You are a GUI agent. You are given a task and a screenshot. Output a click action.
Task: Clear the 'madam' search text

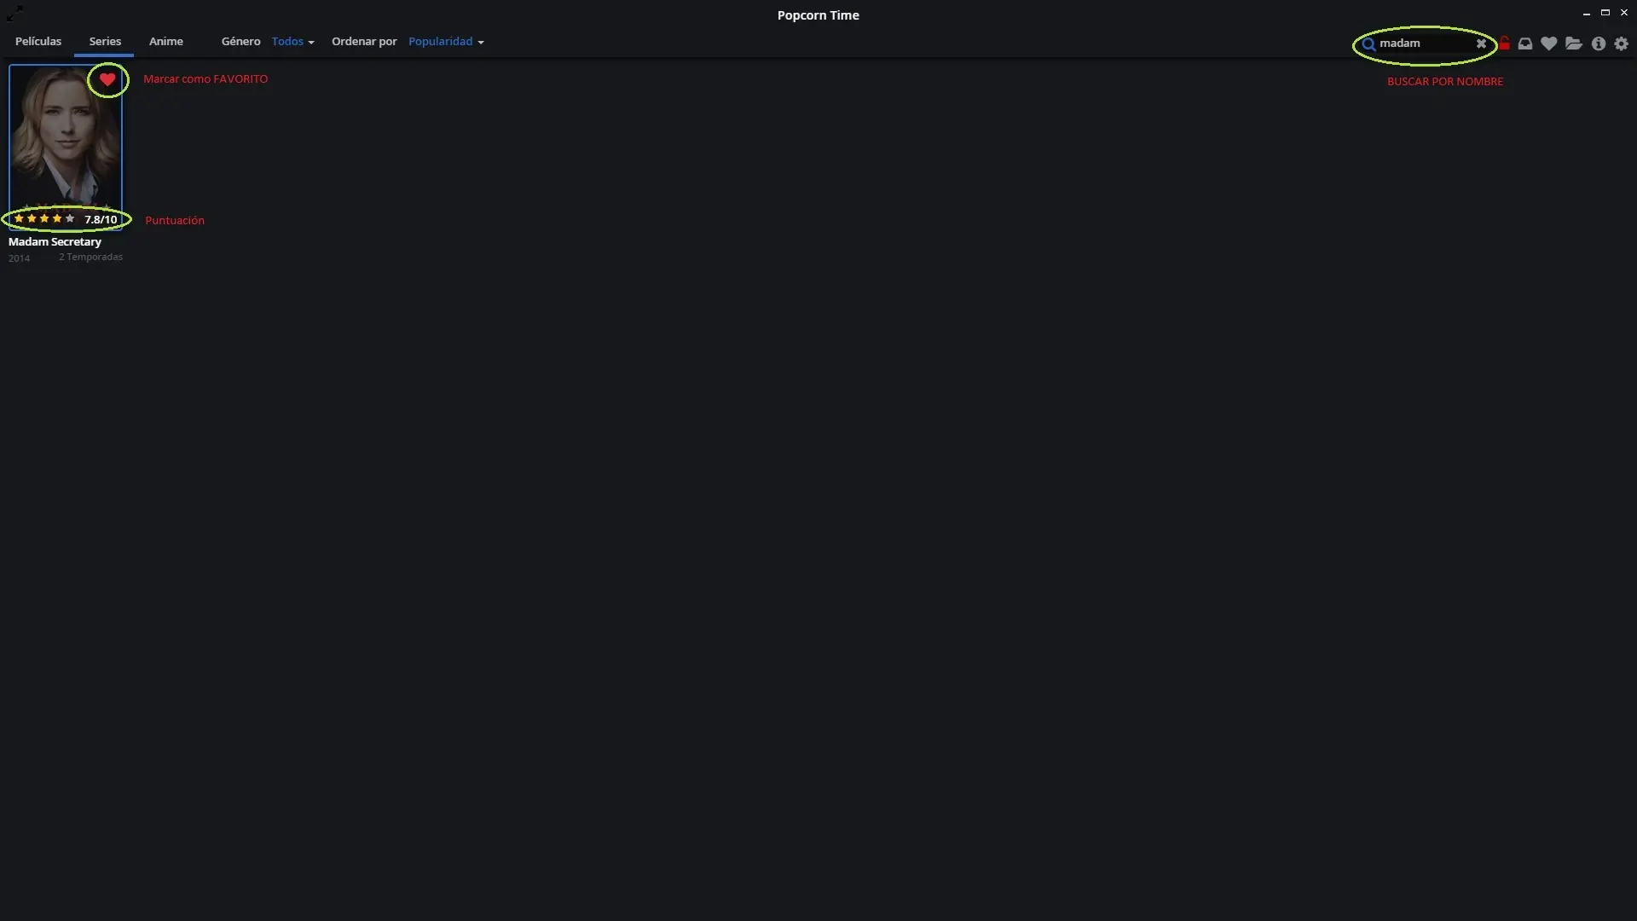point(1481,43)
